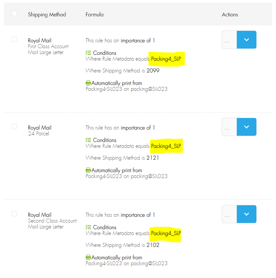Image resolution: width=276 pixels, height=278 pixels.
Task: Select the Royal Mail 24 Parcel rule checkbox
Action: click(x=14, y=126)
